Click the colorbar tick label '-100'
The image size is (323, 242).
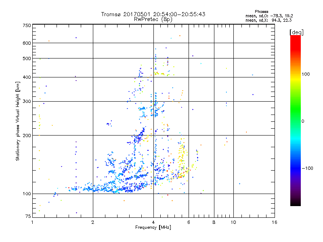[307, 168]
